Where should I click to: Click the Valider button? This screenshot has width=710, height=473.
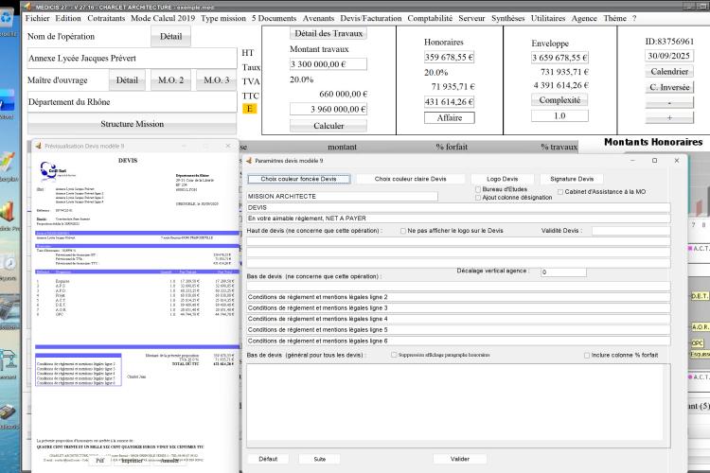coord(459,459)
